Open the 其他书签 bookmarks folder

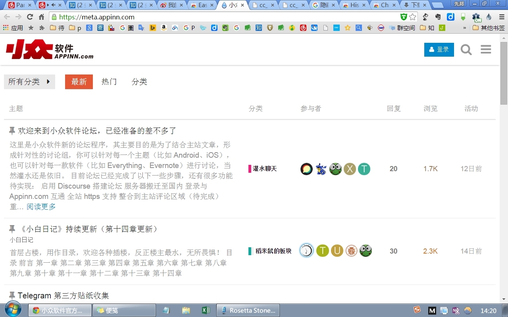coord(489,28)
